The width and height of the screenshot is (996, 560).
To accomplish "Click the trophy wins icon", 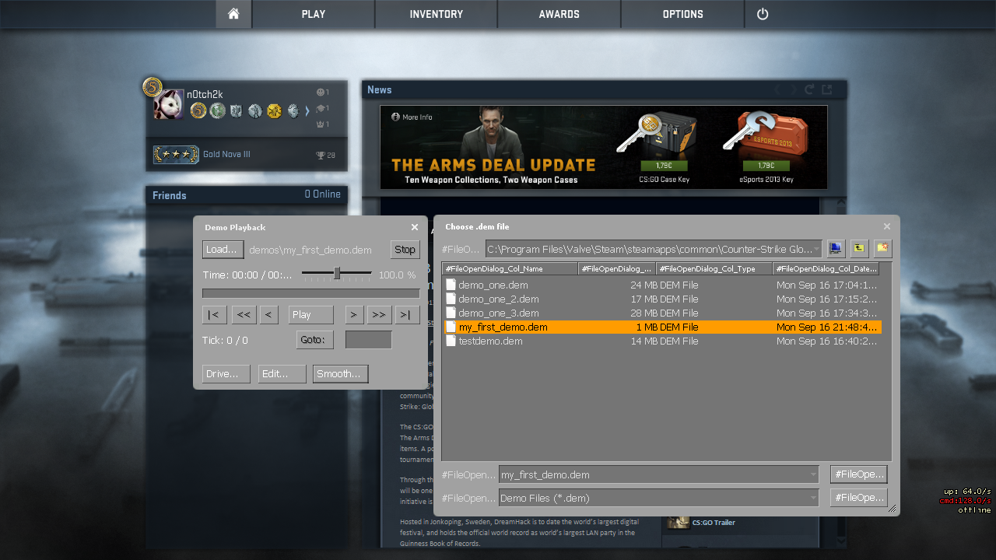I will 321,156.
